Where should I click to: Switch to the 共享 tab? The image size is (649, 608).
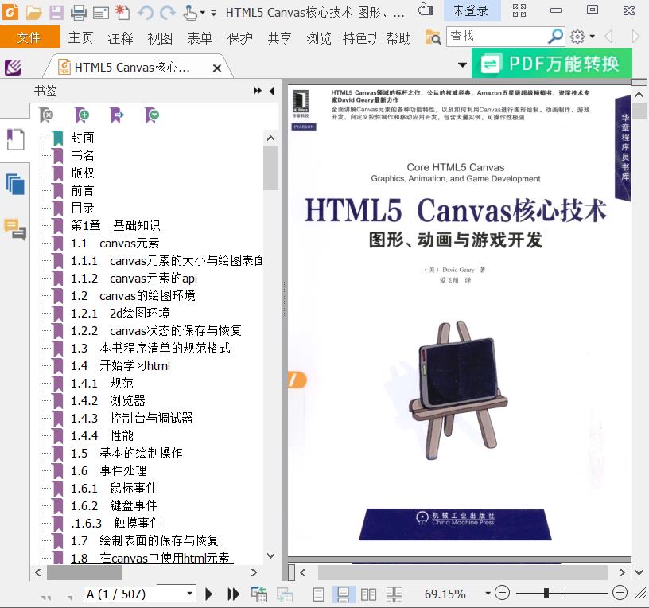point(280,37)
